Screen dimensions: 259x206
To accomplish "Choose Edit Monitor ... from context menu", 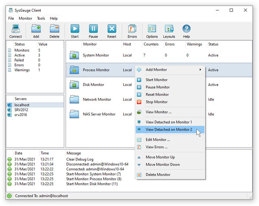I will coord(170,140).
